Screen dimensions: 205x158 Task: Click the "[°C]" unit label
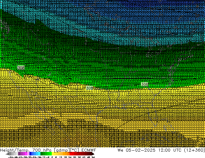[x=74, y=150]
